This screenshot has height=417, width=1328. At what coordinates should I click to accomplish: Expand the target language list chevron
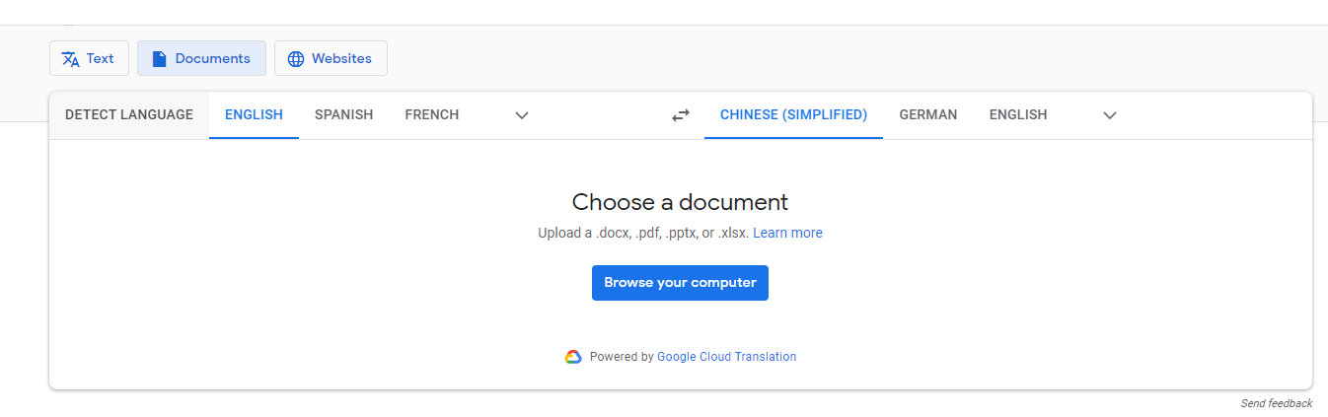pos(1110,115)
